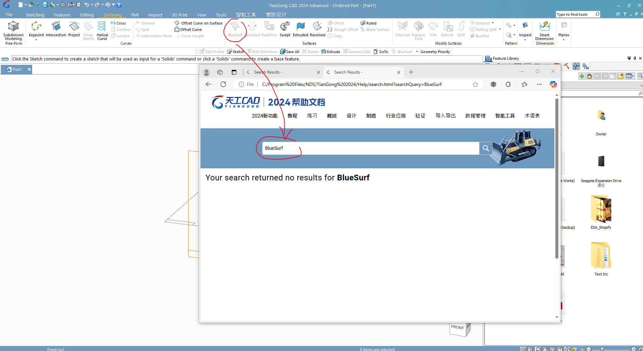Add page to browser favorites star
This screenshot has height=351, width=643.
click(x=475, y=84)
